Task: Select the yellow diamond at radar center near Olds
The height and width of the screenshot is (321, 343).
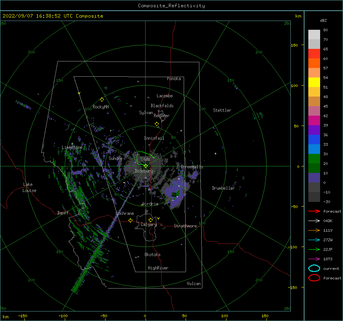Action: click(146, 166)
